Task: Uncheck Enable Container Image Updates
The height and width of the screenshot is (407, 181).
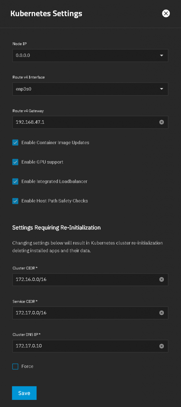Action: (x=15, y=142)
